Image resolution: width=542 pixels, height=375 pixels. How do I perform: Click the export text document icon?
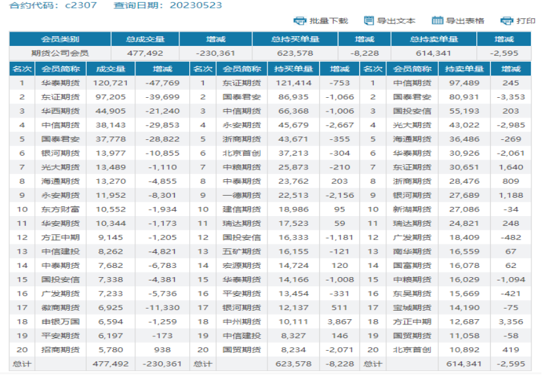369,20
